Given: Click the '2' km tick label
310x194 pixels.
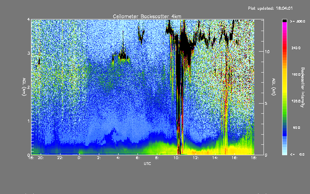Looking at the screenshot, I should click(29, 87).
